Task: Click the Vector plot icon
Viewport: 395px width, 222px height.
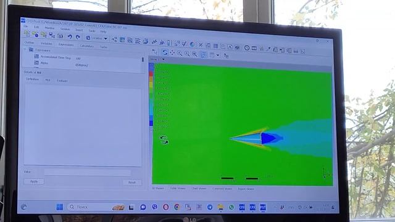Action: click(x=114, y=39)
